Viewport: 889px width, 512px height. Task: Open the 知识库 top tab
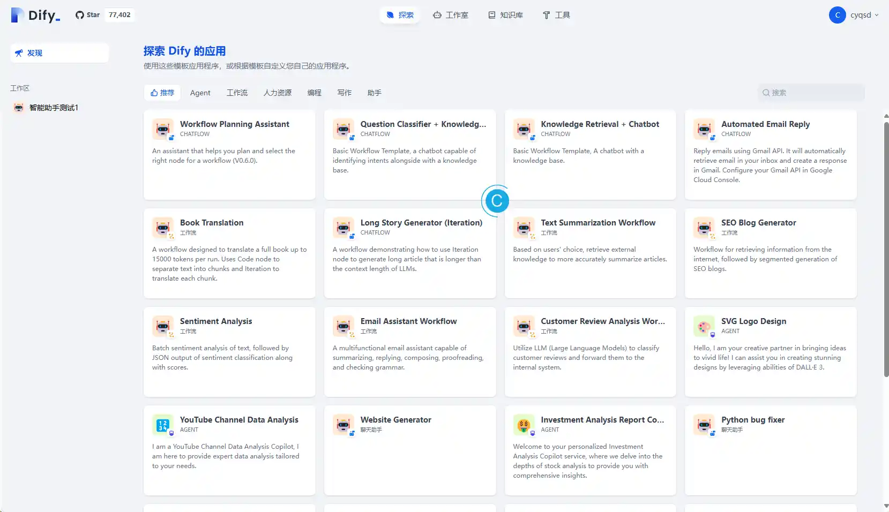[x=505, y=15]
